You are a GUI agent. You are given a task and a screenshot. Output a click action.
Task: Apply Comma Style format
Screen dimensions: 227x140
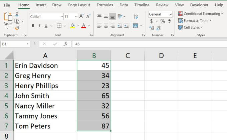[169, 21]
